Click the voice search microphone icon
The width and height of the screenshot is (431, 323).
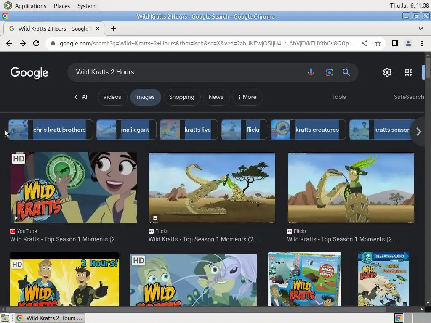point(311,72)
